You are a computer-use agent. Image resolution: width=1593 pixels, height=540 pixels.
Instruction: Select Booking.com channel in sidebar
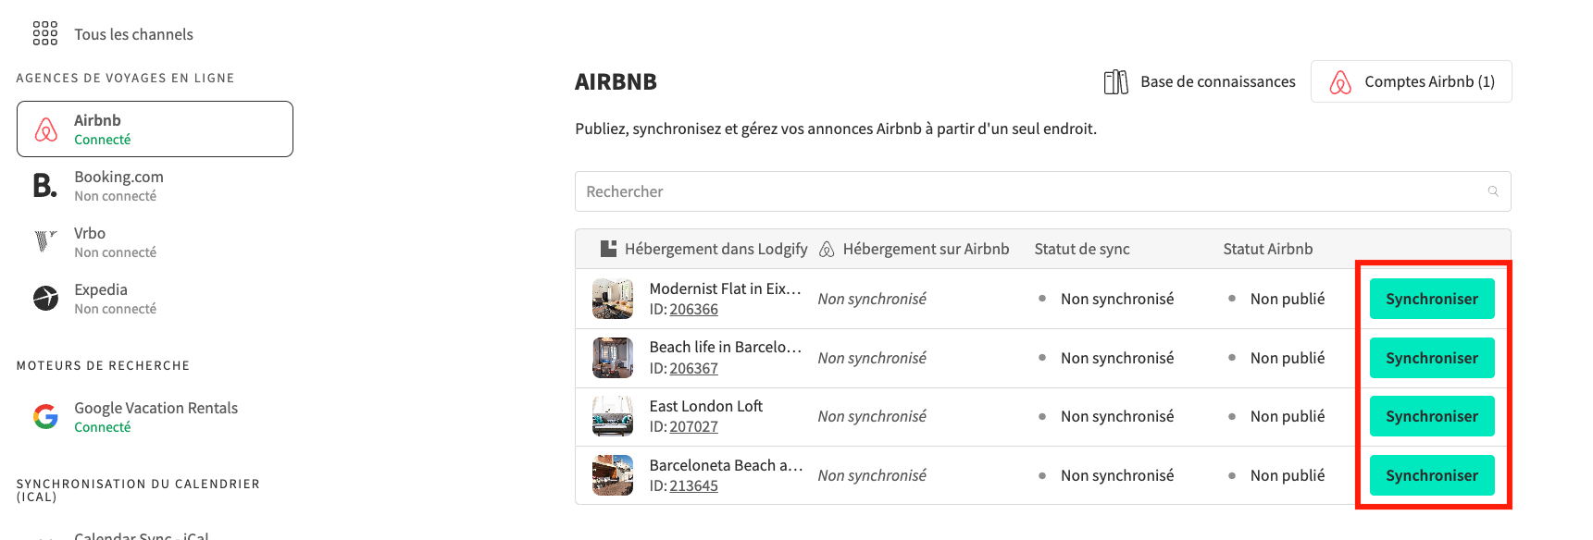pos(155,186)
